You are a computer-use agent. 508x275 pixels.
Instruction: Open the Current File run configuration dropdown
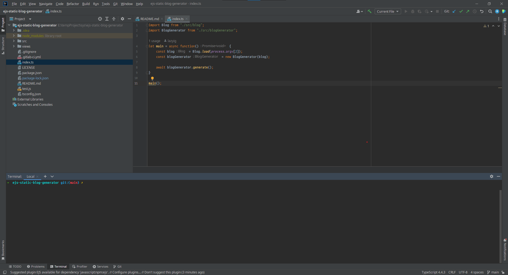click(x=387, y=11)
